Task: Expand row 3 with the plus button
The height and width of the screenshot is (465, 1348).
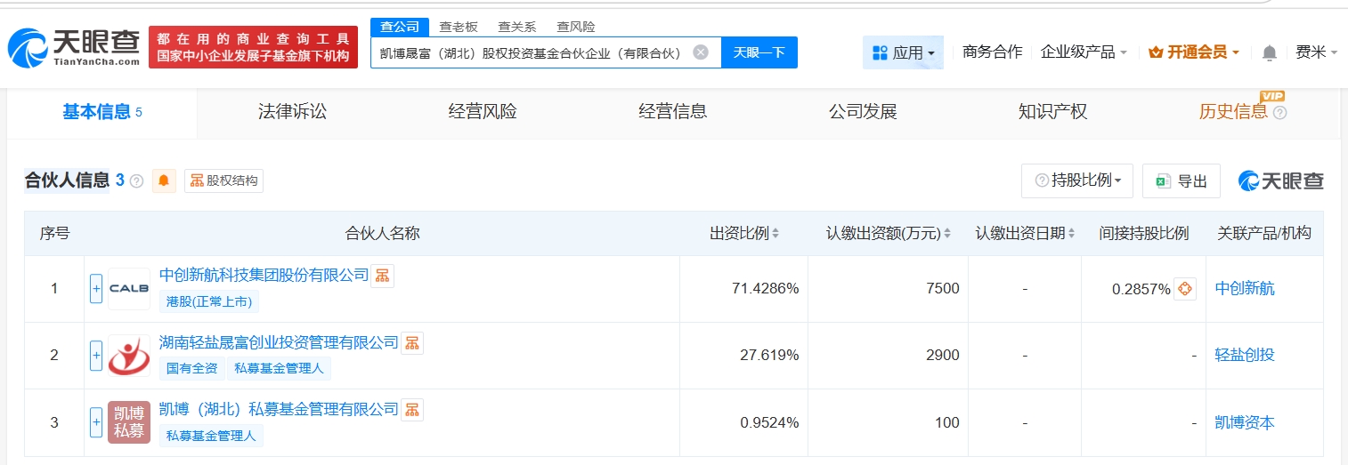Action: pyautogui.click(x=96, y=422)
